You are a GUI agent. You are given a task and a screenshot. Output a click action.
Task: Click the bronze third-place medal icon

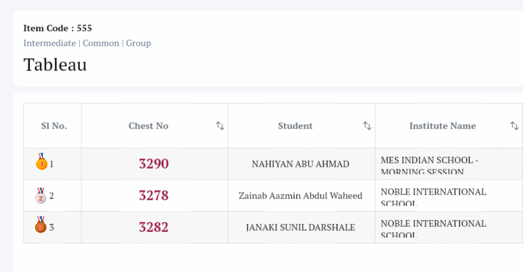click(41, 225)
